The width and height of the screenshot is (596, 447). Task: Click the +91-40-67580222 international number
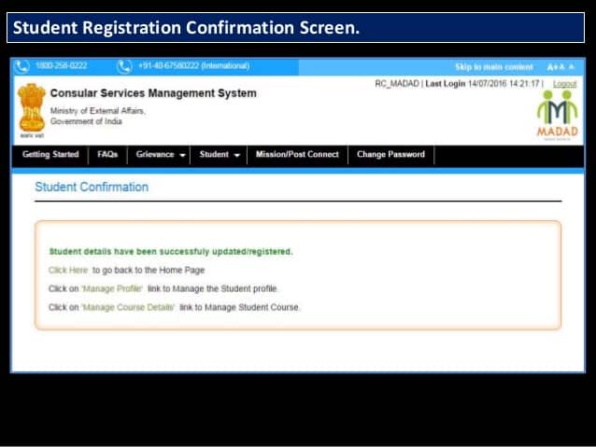click(193, 66)
